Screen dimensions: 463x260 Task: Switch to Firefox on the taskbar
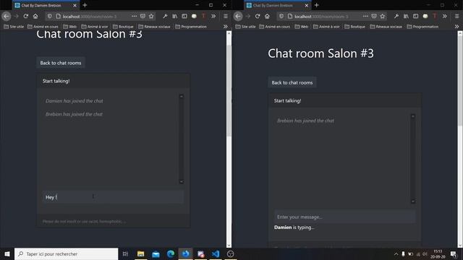[186, 253]
